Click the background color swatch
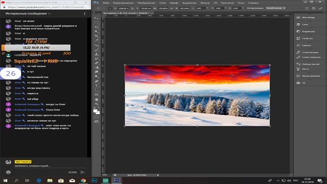The image size is (327, 184). (98, 113)
